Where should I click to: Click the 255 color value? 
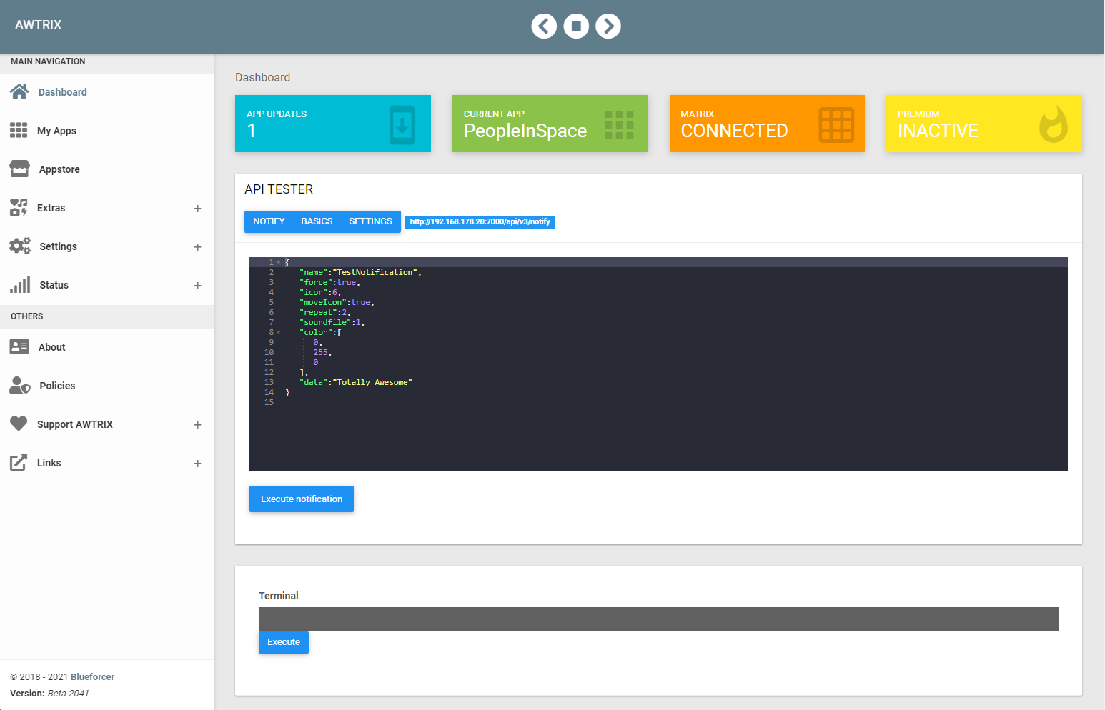click(x=320, y=353)
